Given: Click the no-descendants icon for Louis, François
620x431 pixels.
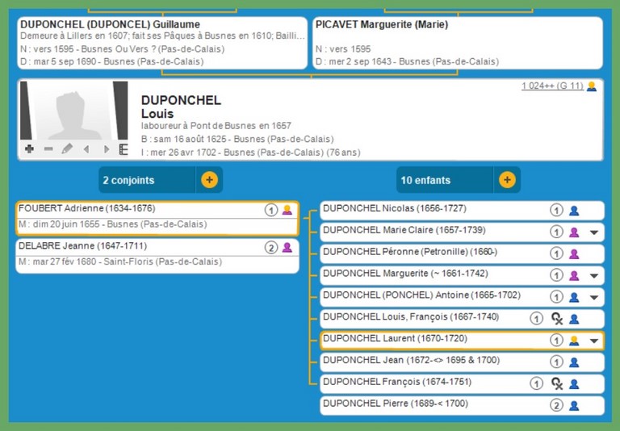Looking at the screenshot, I should coord(557,318).
